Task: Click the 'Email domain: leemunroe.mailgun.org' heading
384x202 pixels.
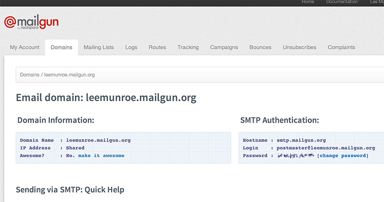Action: tap(106, 98)
